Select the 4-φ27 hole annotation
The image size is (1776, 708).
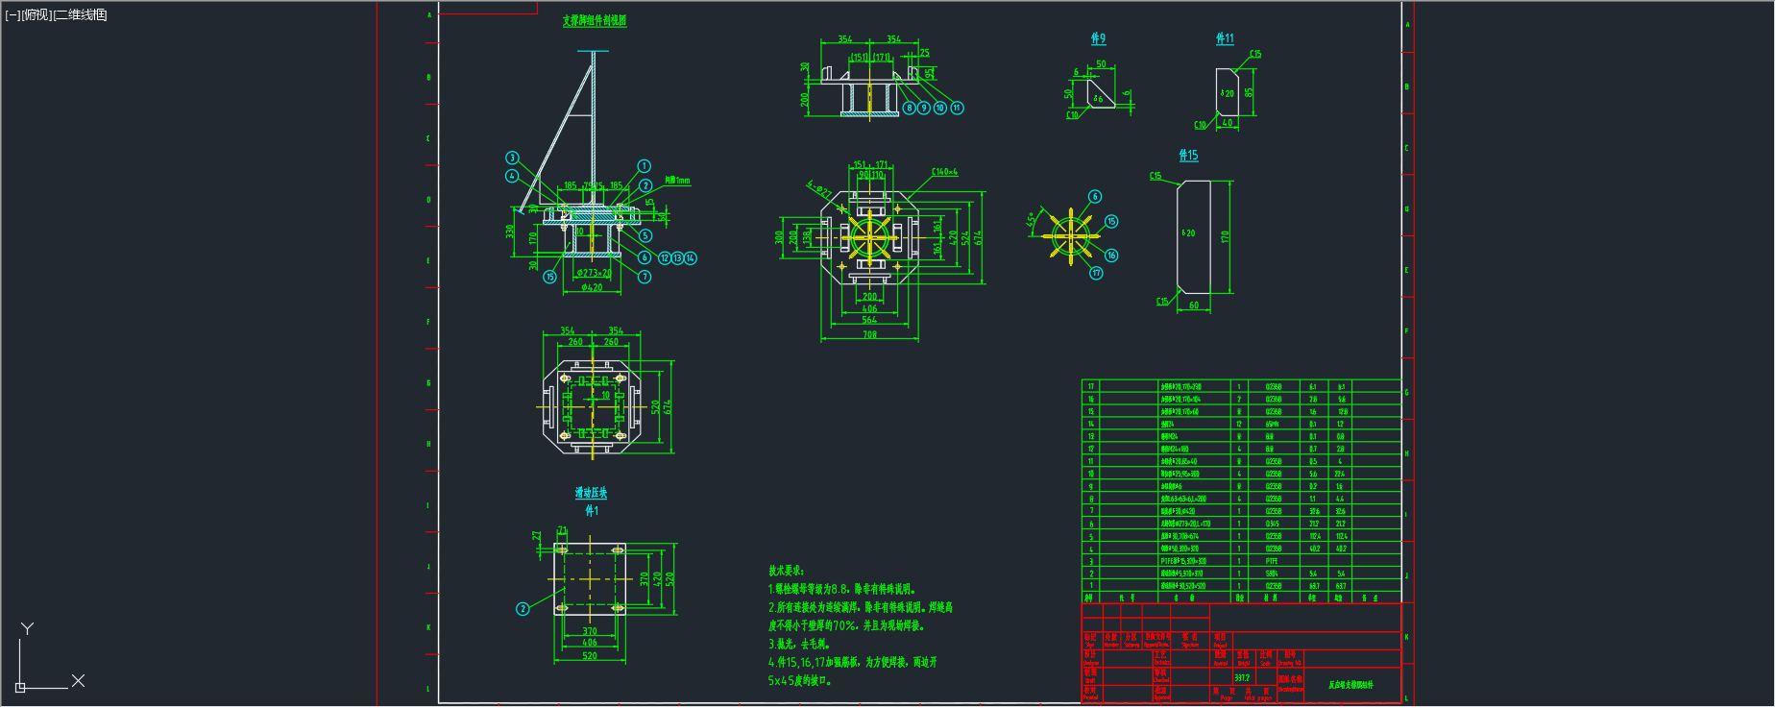(x=818, y=189)
